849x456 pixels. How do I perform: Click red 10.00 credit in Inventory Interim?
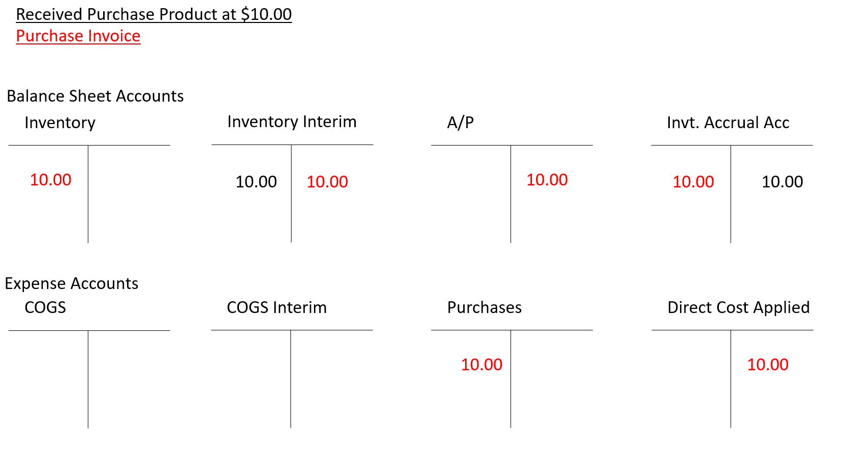click(327, 182)
